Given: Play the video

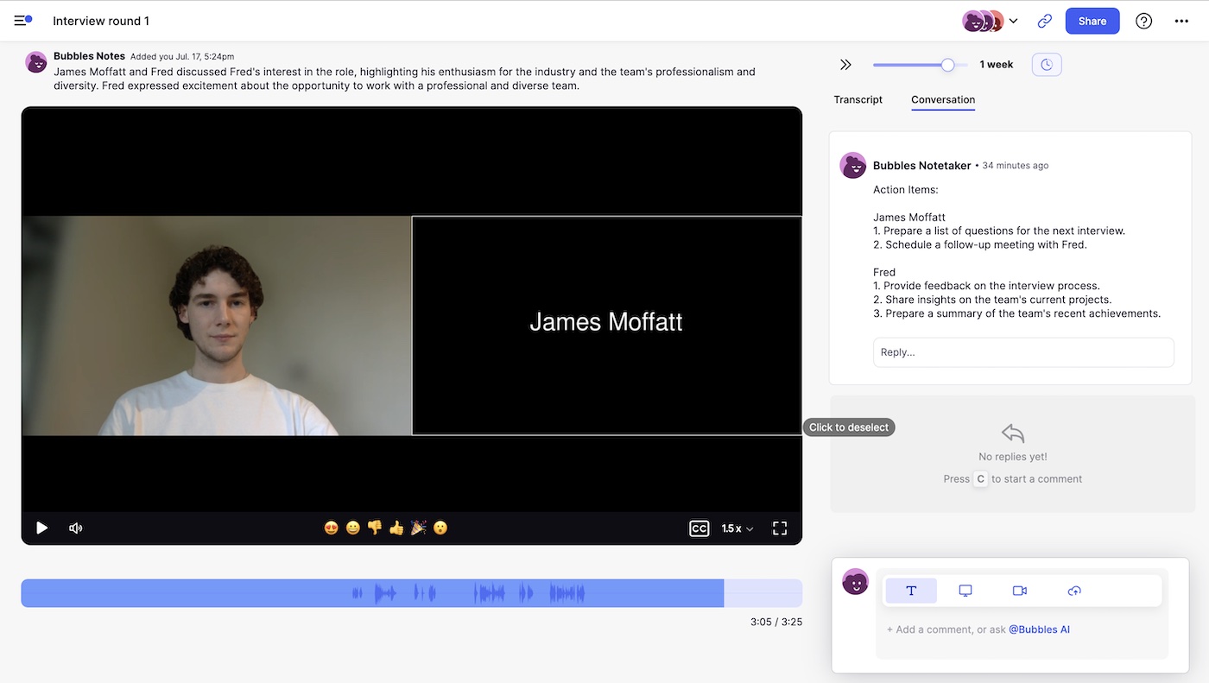Looking at the screenshot, I should (41, 528).
